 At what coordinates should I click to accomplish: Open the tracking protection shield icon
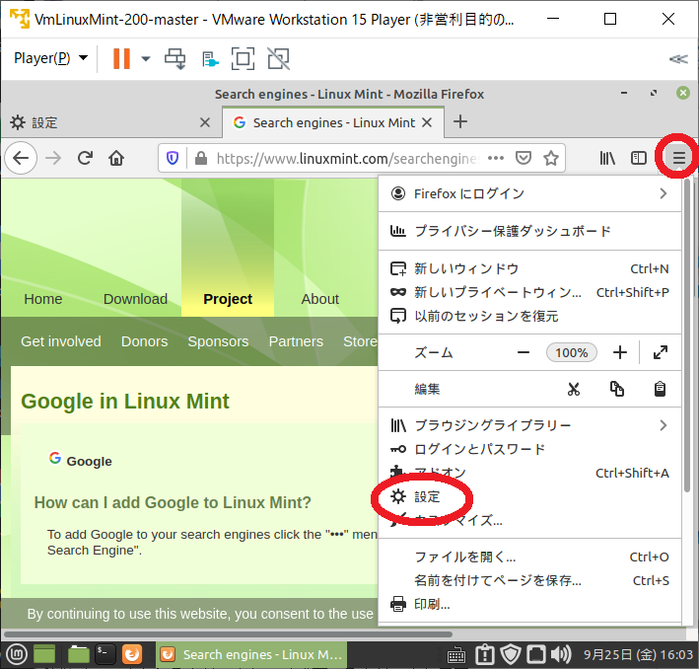click(x=173, y=158)
